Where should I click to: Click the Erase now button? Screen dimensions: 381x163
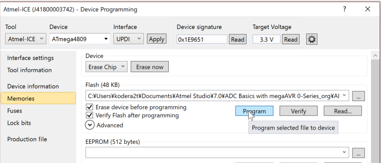pos(150,67)
